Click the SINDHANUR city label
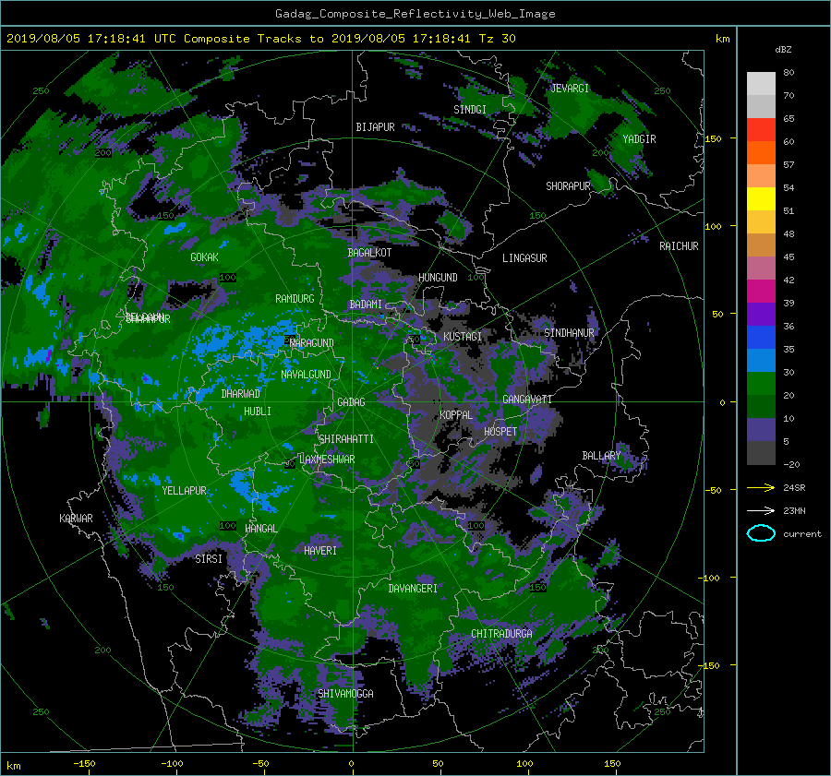This screenshot has height=776, width=831. (x=569, y=333)
